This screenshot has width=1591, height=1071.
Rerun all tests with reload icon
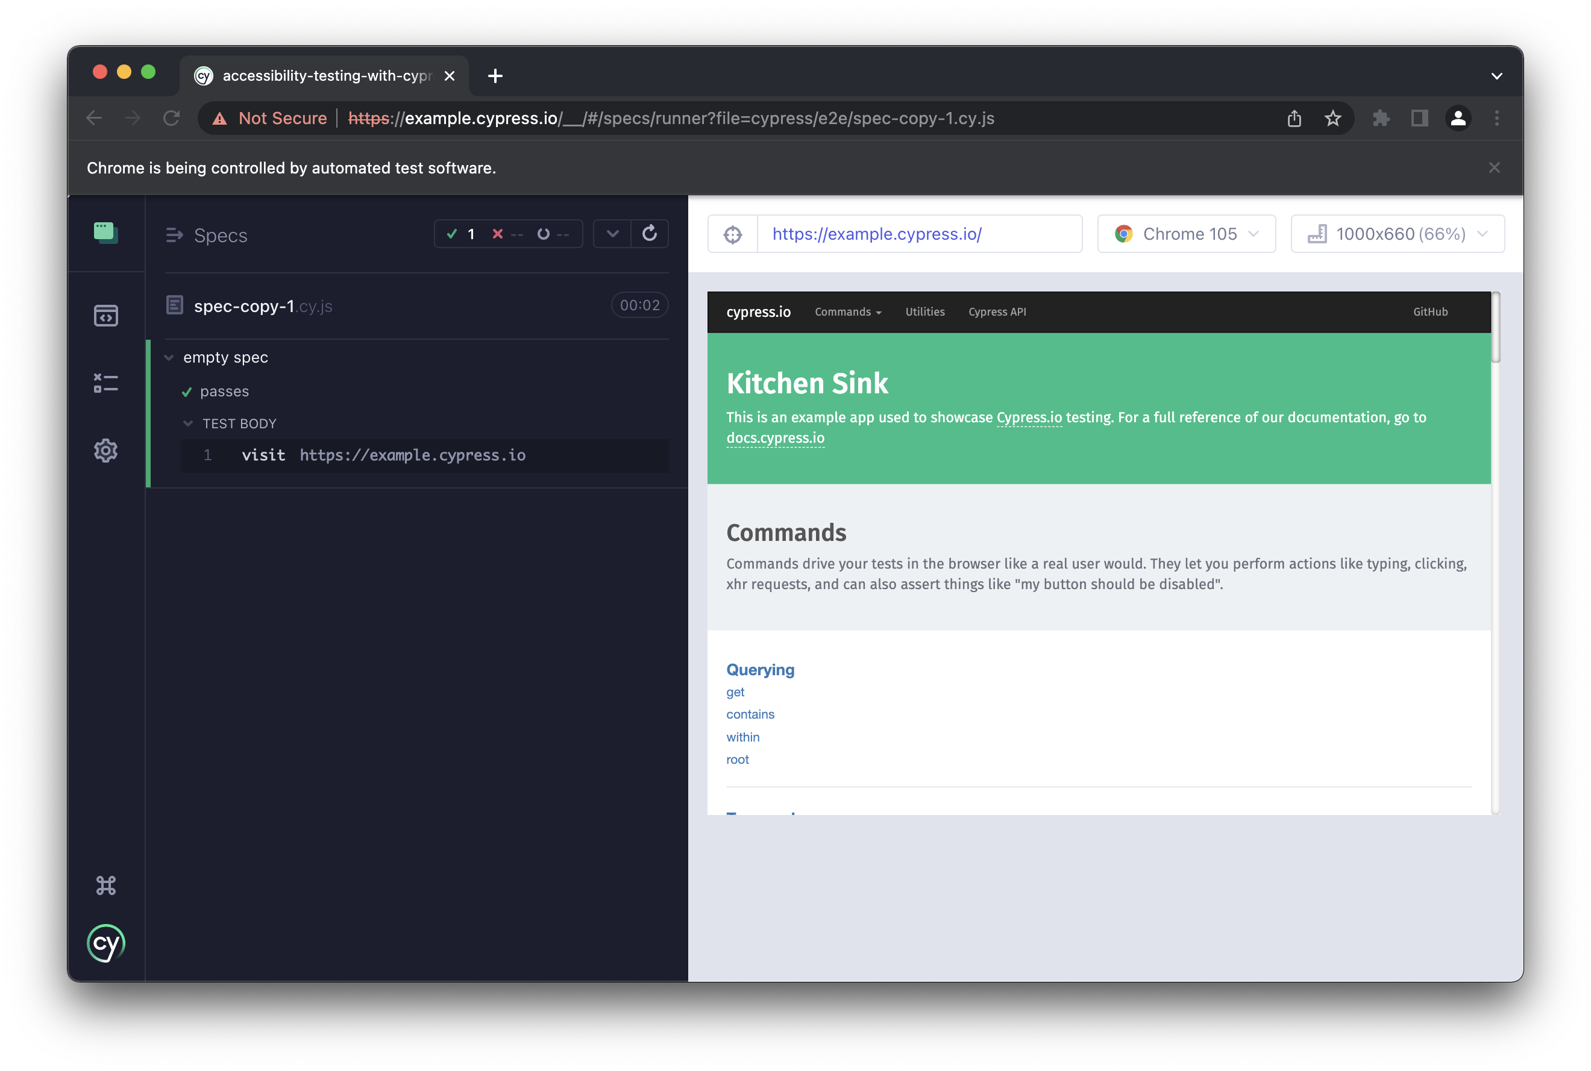pos(649,234)
